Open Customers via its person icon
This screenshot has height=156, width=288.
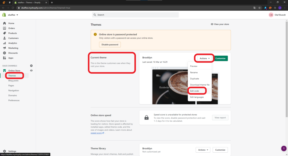click(x=4, y=38)
